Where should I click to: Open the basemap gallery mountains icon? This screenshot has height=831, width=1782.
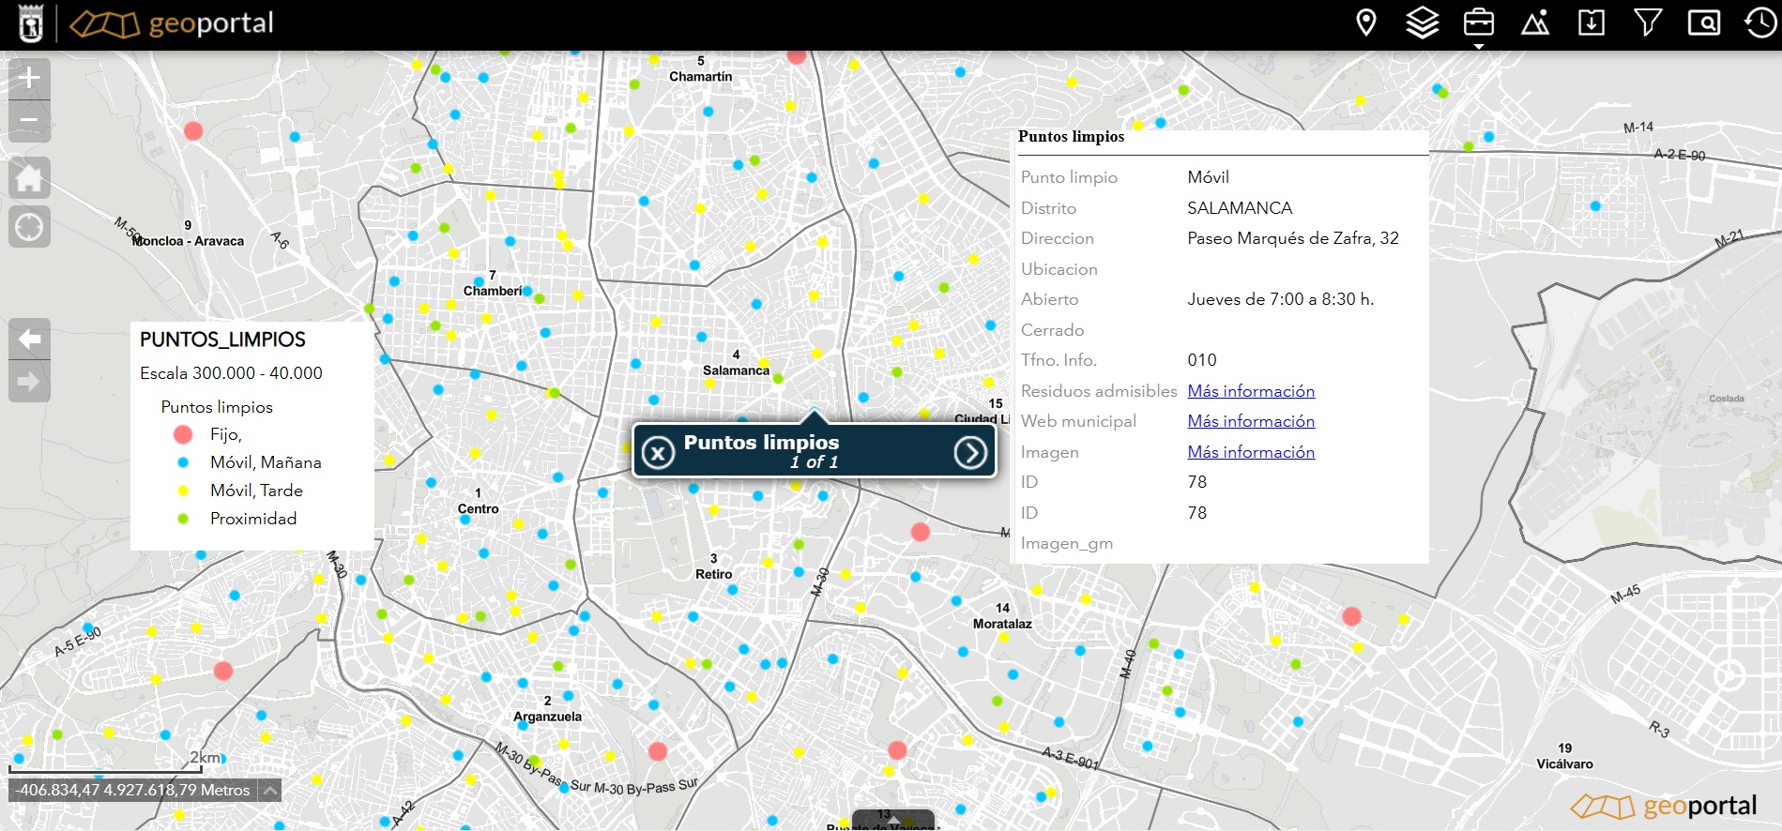click(x=1535, y=23)
